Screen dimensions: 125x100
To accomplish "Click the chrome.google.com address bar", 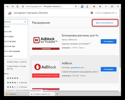I will coord(50,6).
